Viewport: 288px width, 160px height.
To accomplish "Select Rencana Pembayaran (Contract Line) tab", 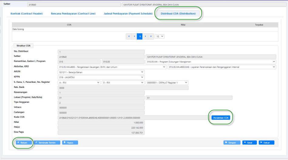I will click(x=73, y=14).
